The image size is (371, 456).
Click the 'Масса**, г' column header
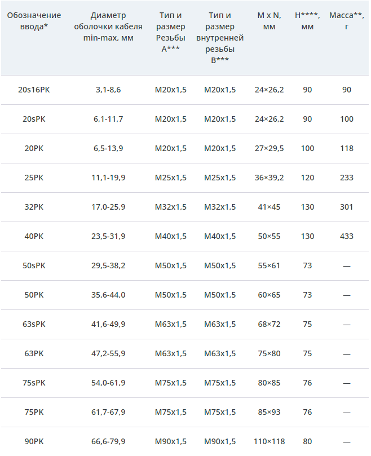pyautogui.click(x=346, y=21)
